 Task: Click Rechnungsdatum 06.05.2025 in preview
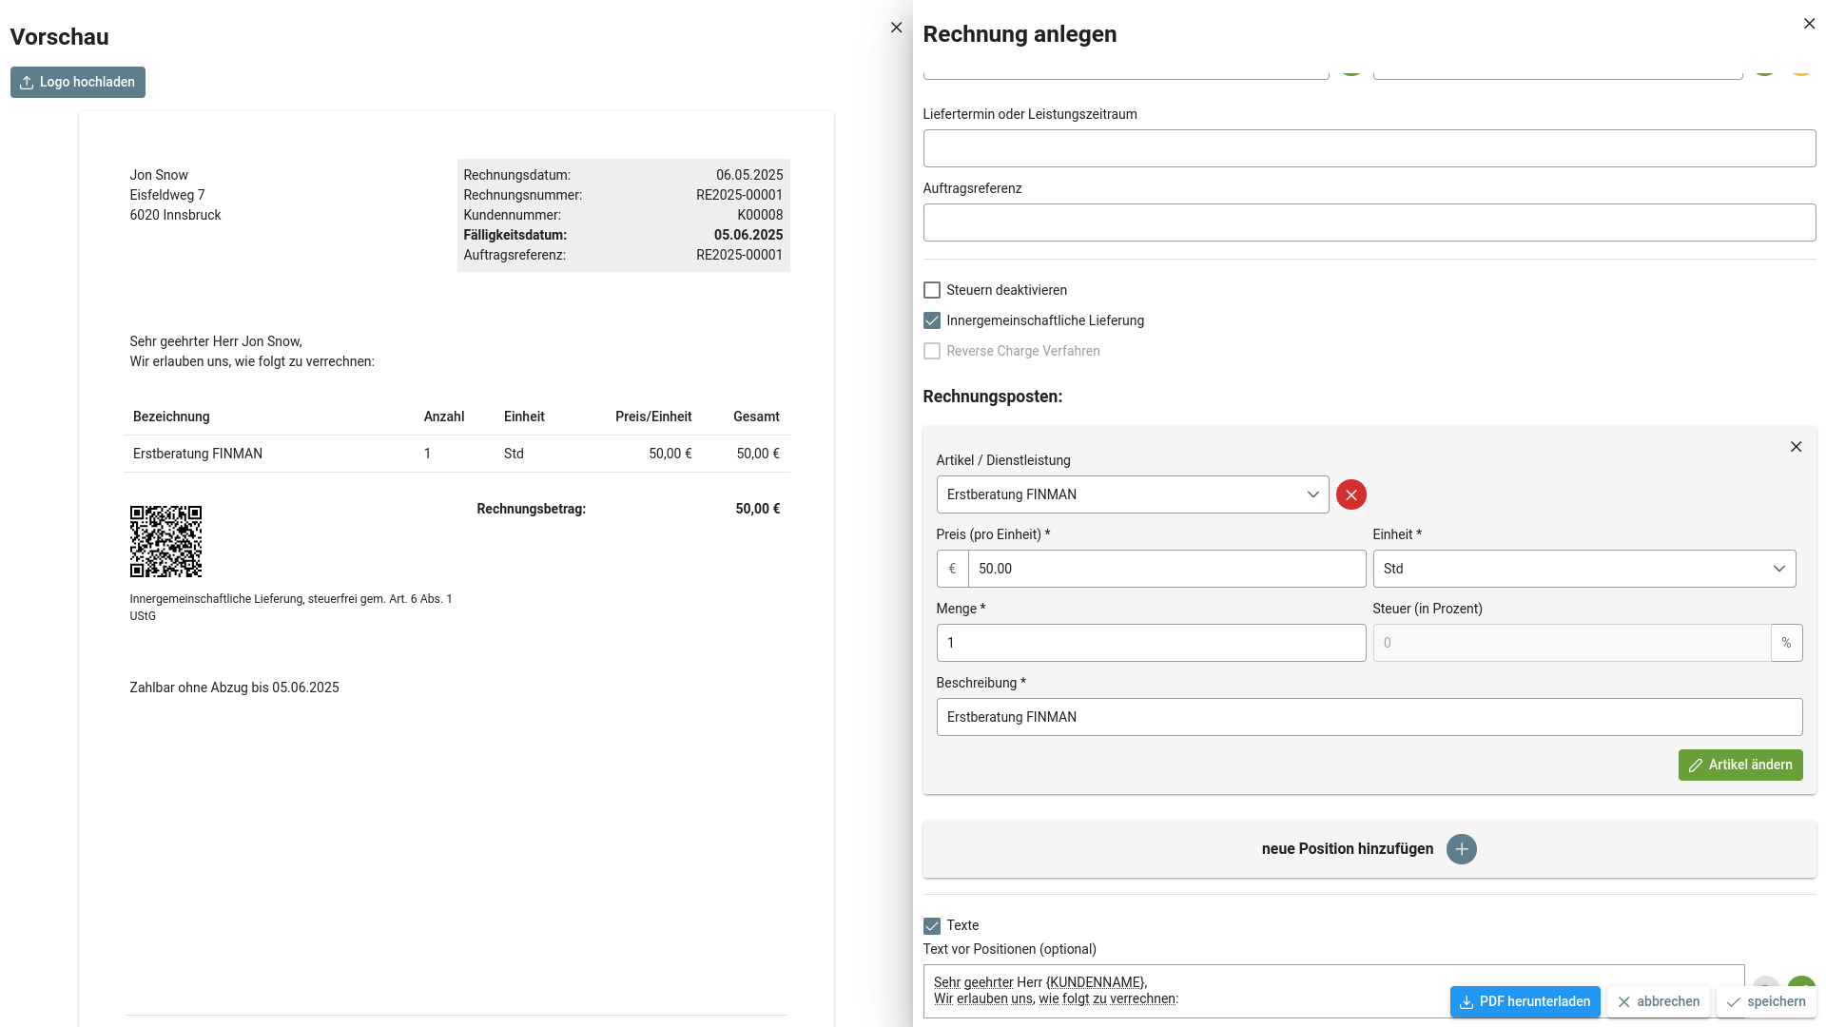click(749, 175)
